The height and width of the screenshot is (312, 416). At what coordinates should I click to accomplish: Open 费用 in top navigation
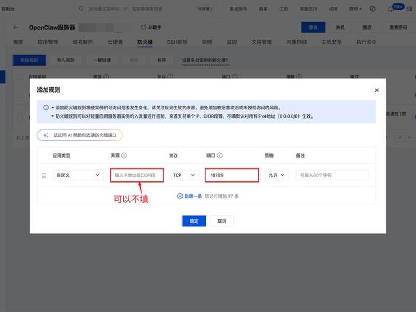[354, 9]
